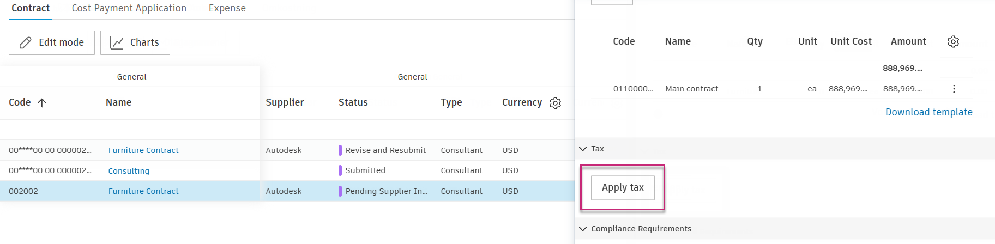Open Furniture Contract with code 002002
This screenshot has width=995, height=244.
143,191
